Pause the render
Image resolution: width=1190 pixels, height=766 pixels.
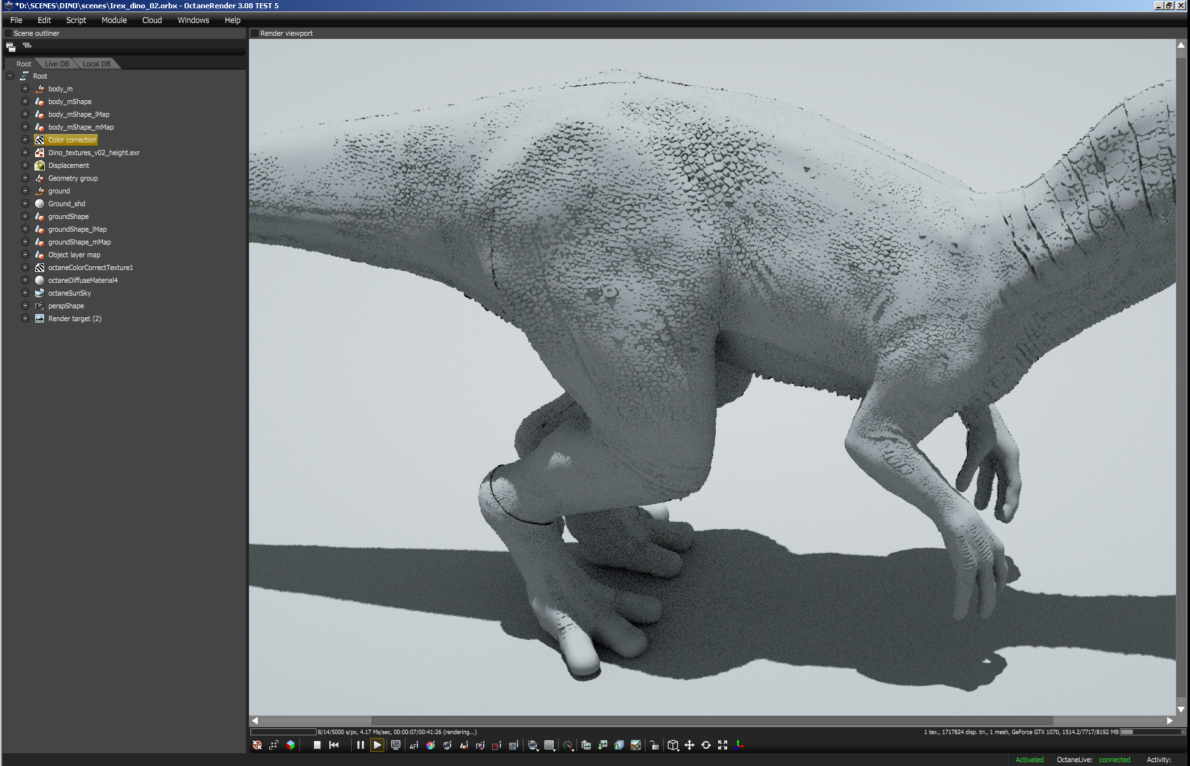[x=361, y=745]
